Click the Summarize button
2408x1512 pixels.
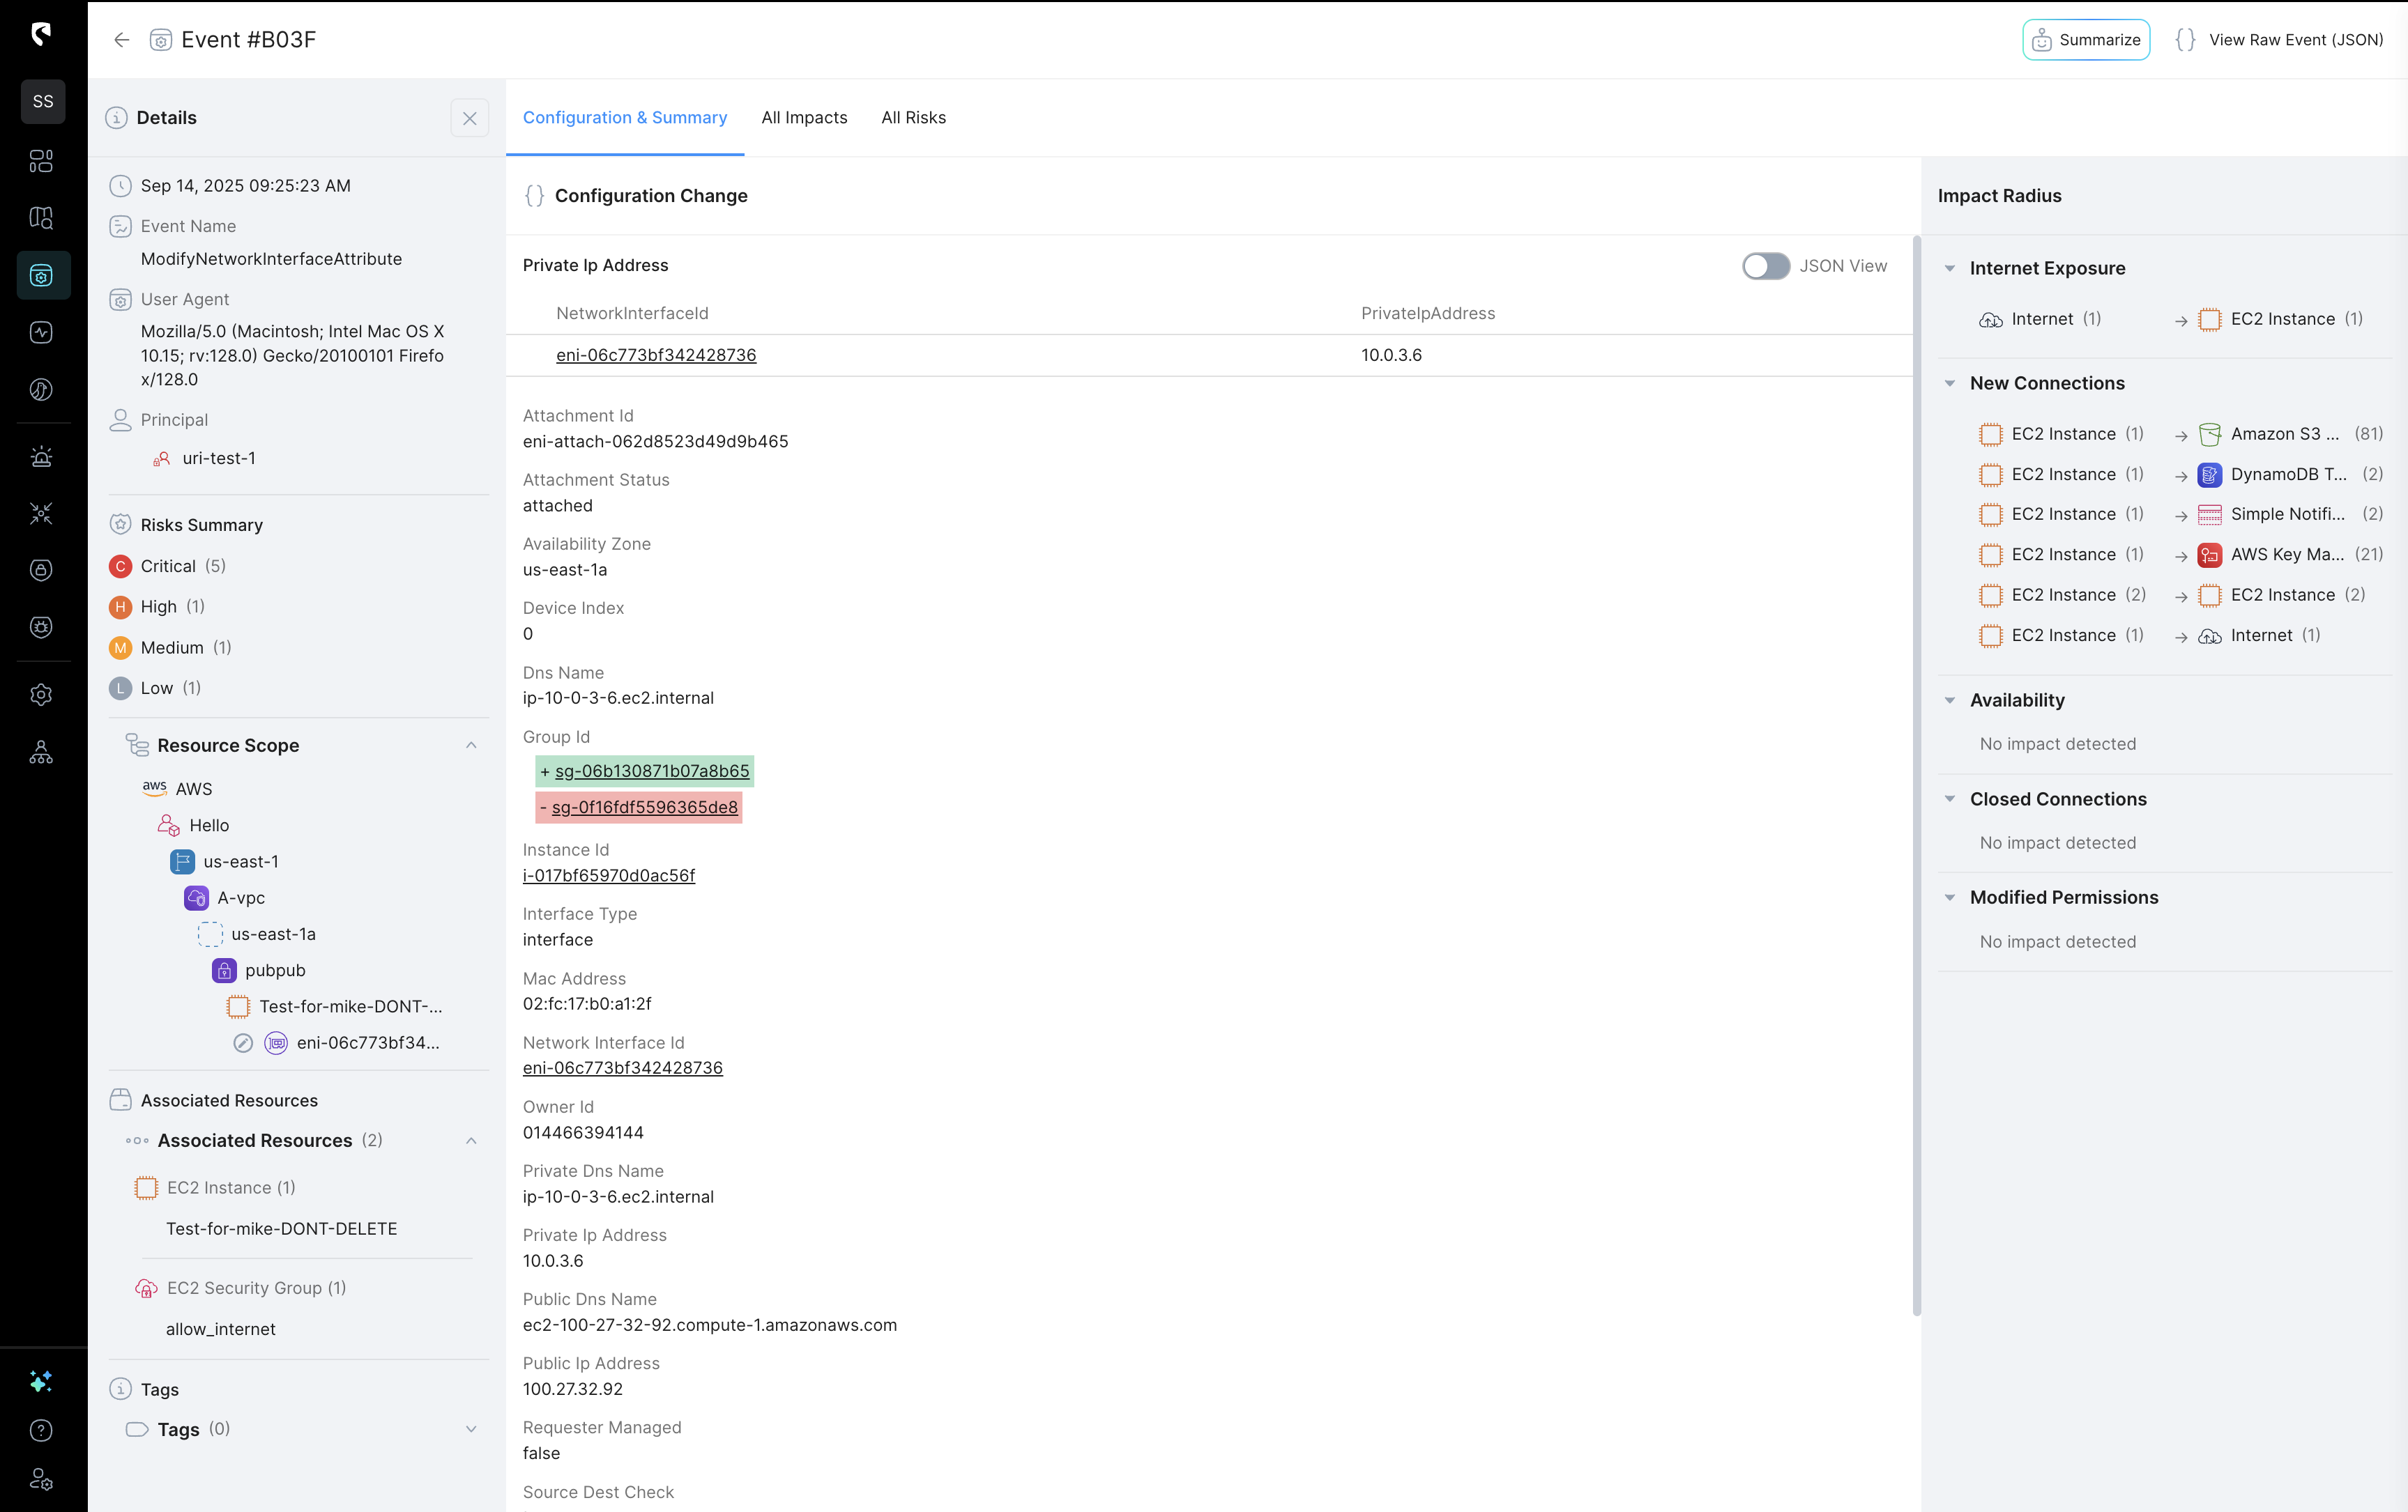[x=2086, y=40]
